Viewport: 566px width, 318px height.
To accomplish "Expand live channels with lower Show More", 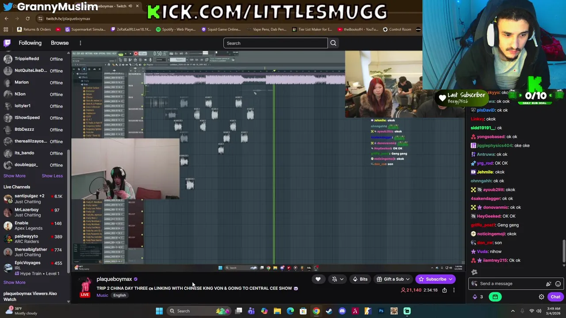I will tap(15, 282).
